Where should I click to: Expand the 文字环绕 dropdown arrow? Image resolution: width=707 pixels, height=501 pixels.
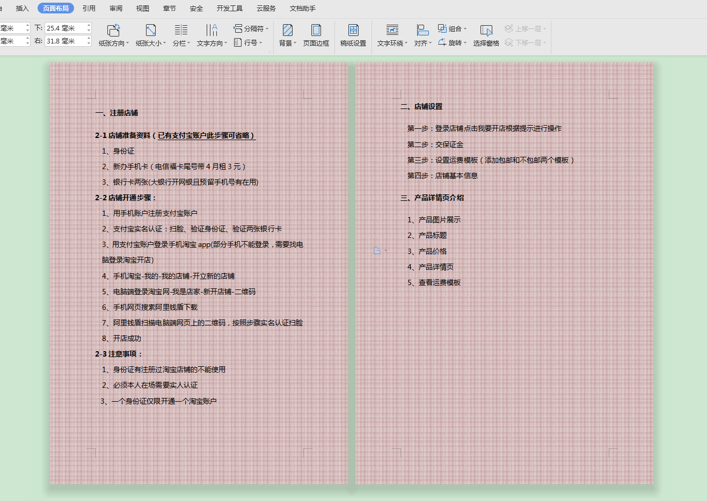pyautogui.click(x=406, y=43)
